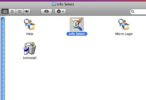Switch to column view mode

[x=19, y=11]
